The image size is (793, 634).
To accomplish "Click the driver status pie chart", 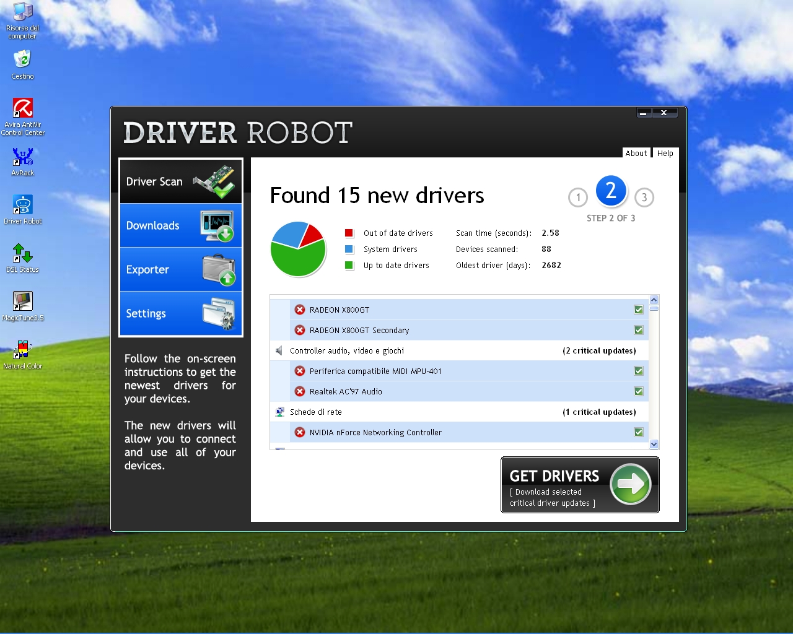I will [x=298, y=249].
